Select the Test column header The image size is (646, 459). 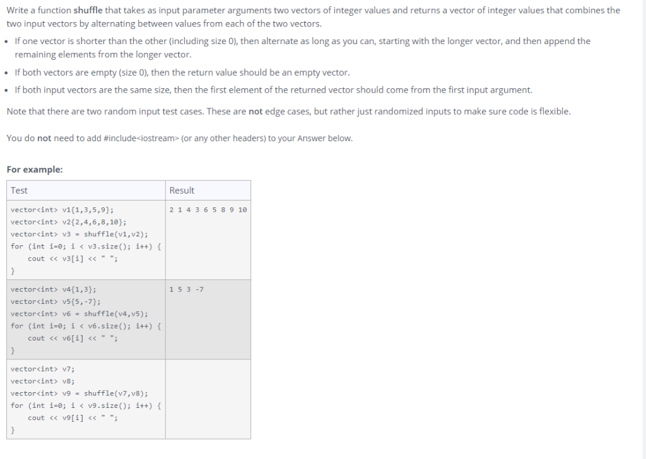coord(19,190)
